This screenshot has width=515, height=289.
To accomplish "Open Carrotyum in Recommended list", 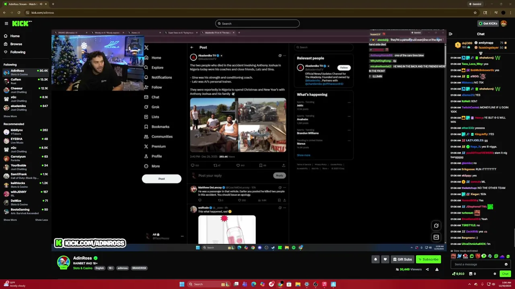I will pos(25,158).
